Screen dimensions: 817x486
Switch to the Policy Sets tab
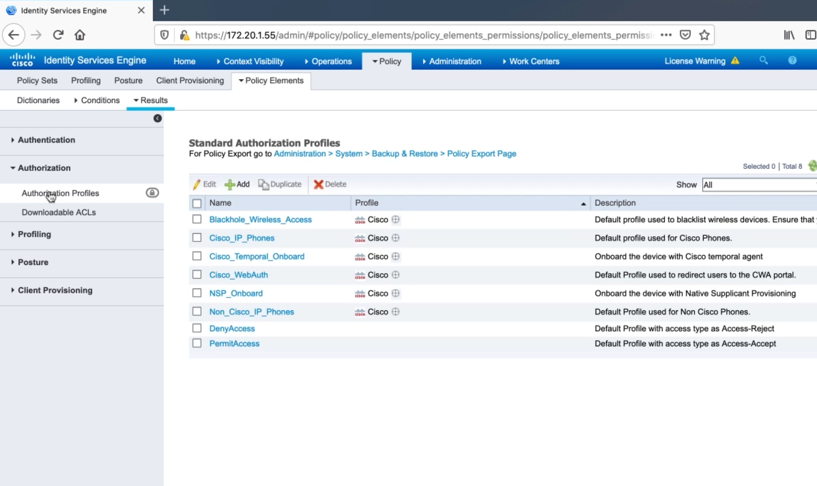(37, 80)
